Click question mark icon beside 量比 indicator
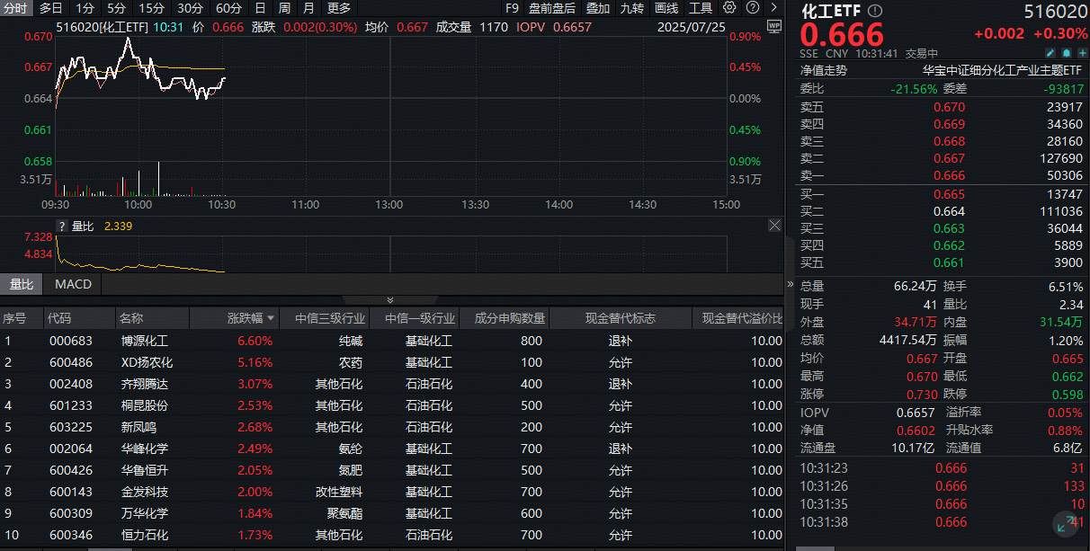The image size is (1090, 551). pos(60,226)
